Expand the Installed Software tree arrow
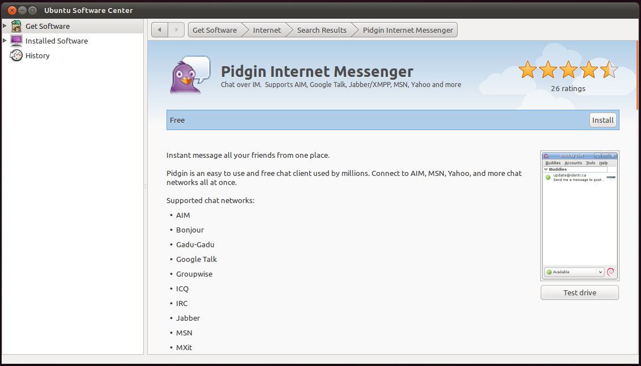Viewport: 641px width, 366px height. click(x=5, y=40)
